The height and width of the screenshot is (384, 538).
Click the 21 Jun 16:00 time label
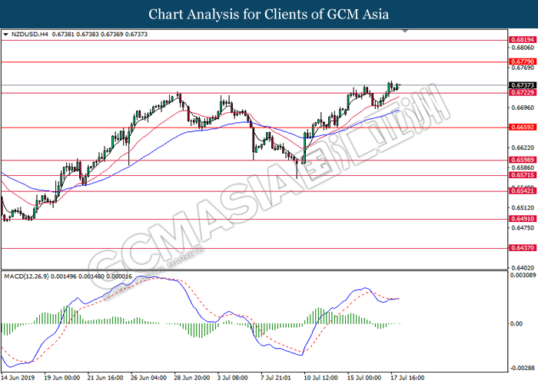tap(105, 378)
